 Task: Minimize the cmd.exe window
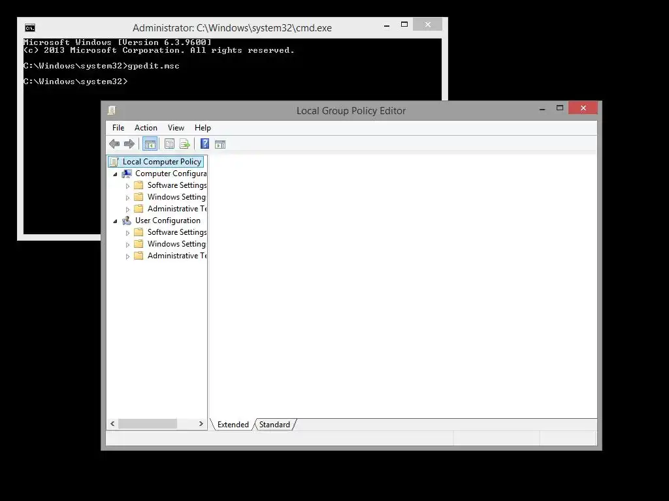tap(387, 25)
